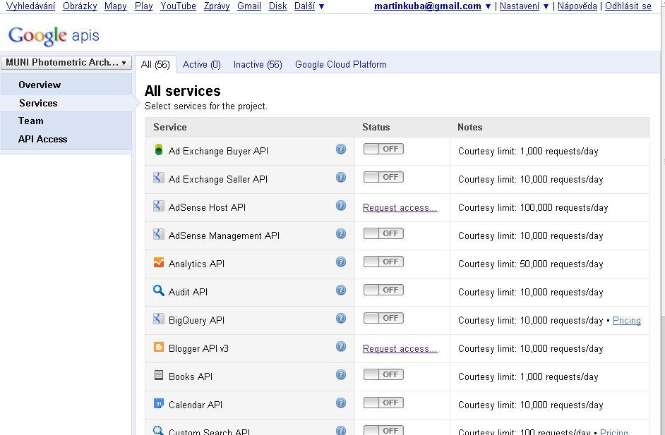Expand the Nastavení settings dropdown

[x=525, y=6]
